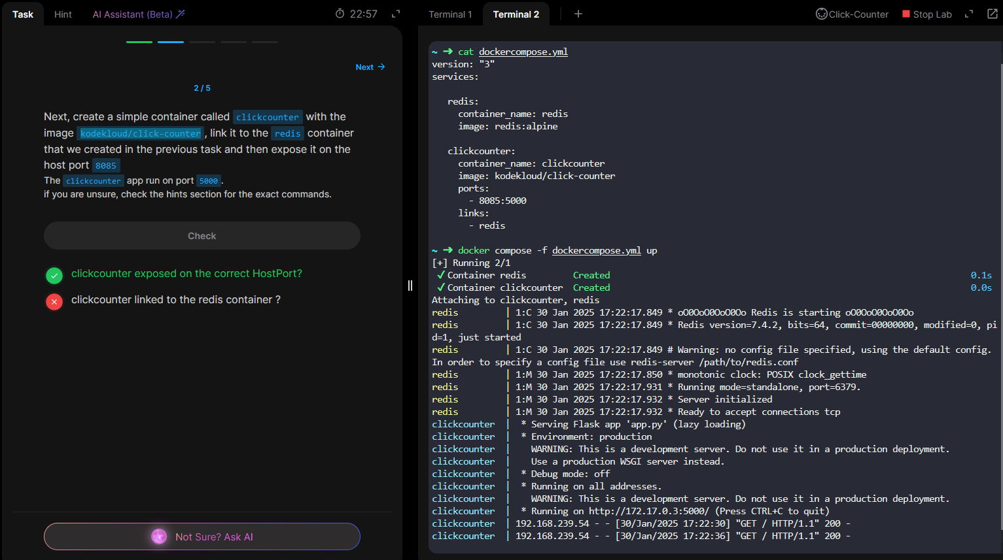Click the panel divider drag handle

[x=410, y=286]
